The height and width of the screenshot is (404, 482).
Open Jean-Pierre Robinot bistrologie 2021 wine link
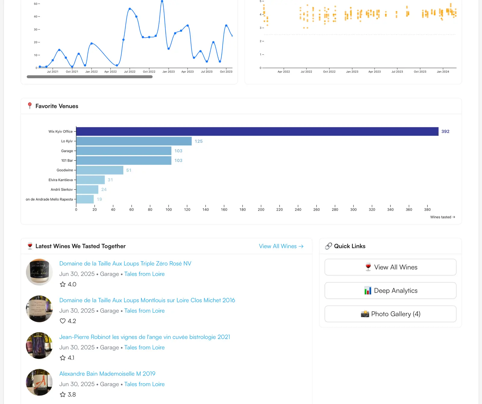(x=145, y=337)
